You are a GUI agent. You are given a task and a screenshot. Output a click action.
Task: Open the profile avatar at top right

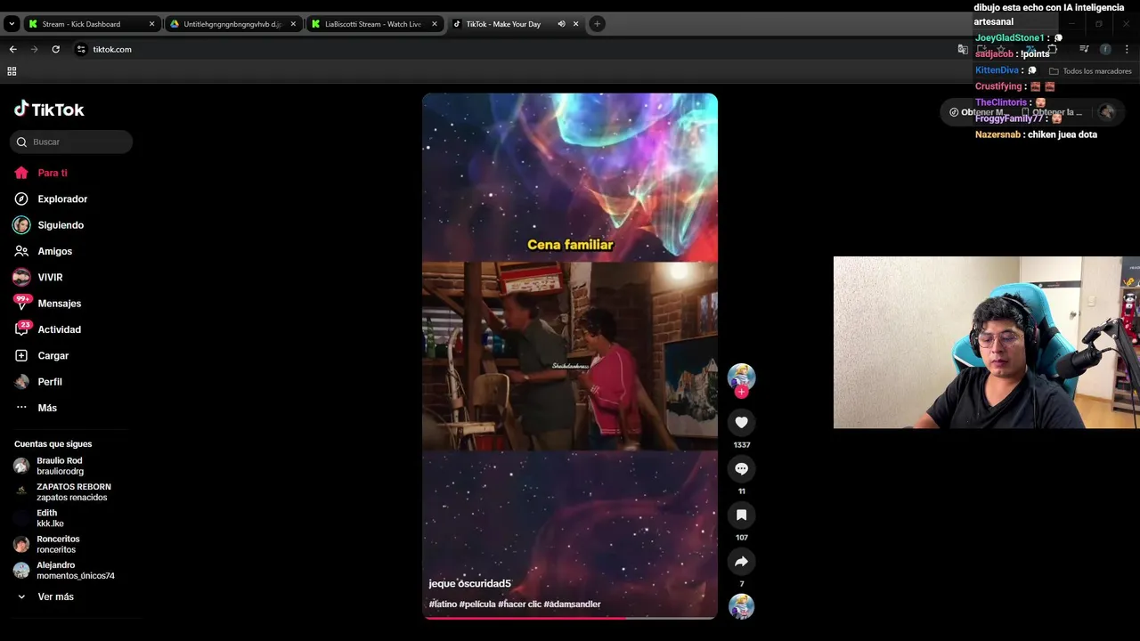pos(1107,112)
